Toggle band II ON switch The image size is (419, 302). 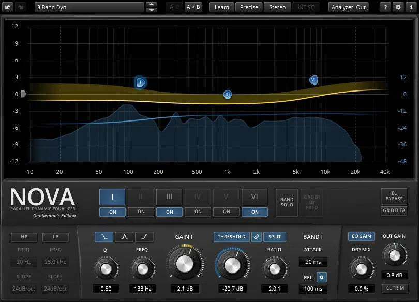coord(141,212)
